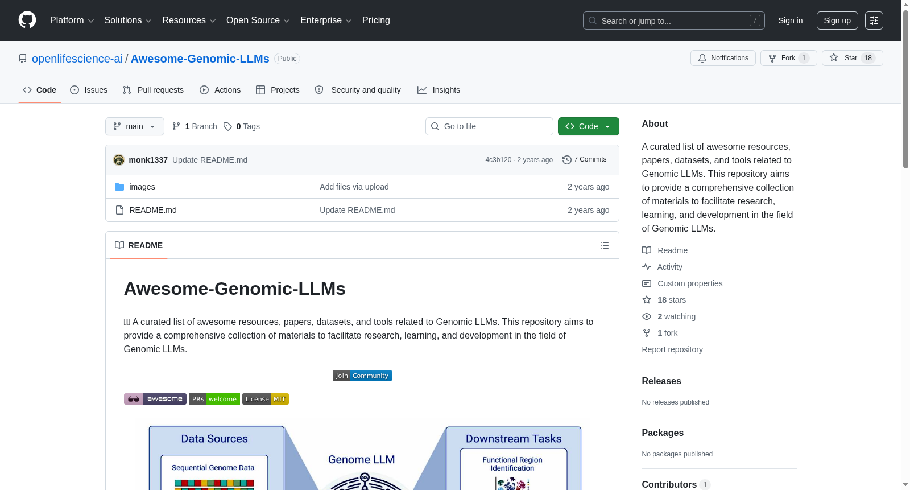Switch to the Projects tab

278,90
